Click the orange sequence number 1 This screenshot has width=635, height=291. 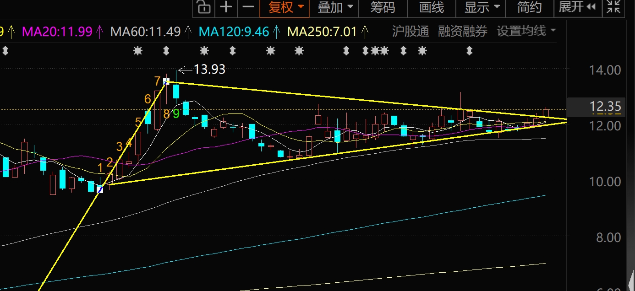(x=100, y=168)
